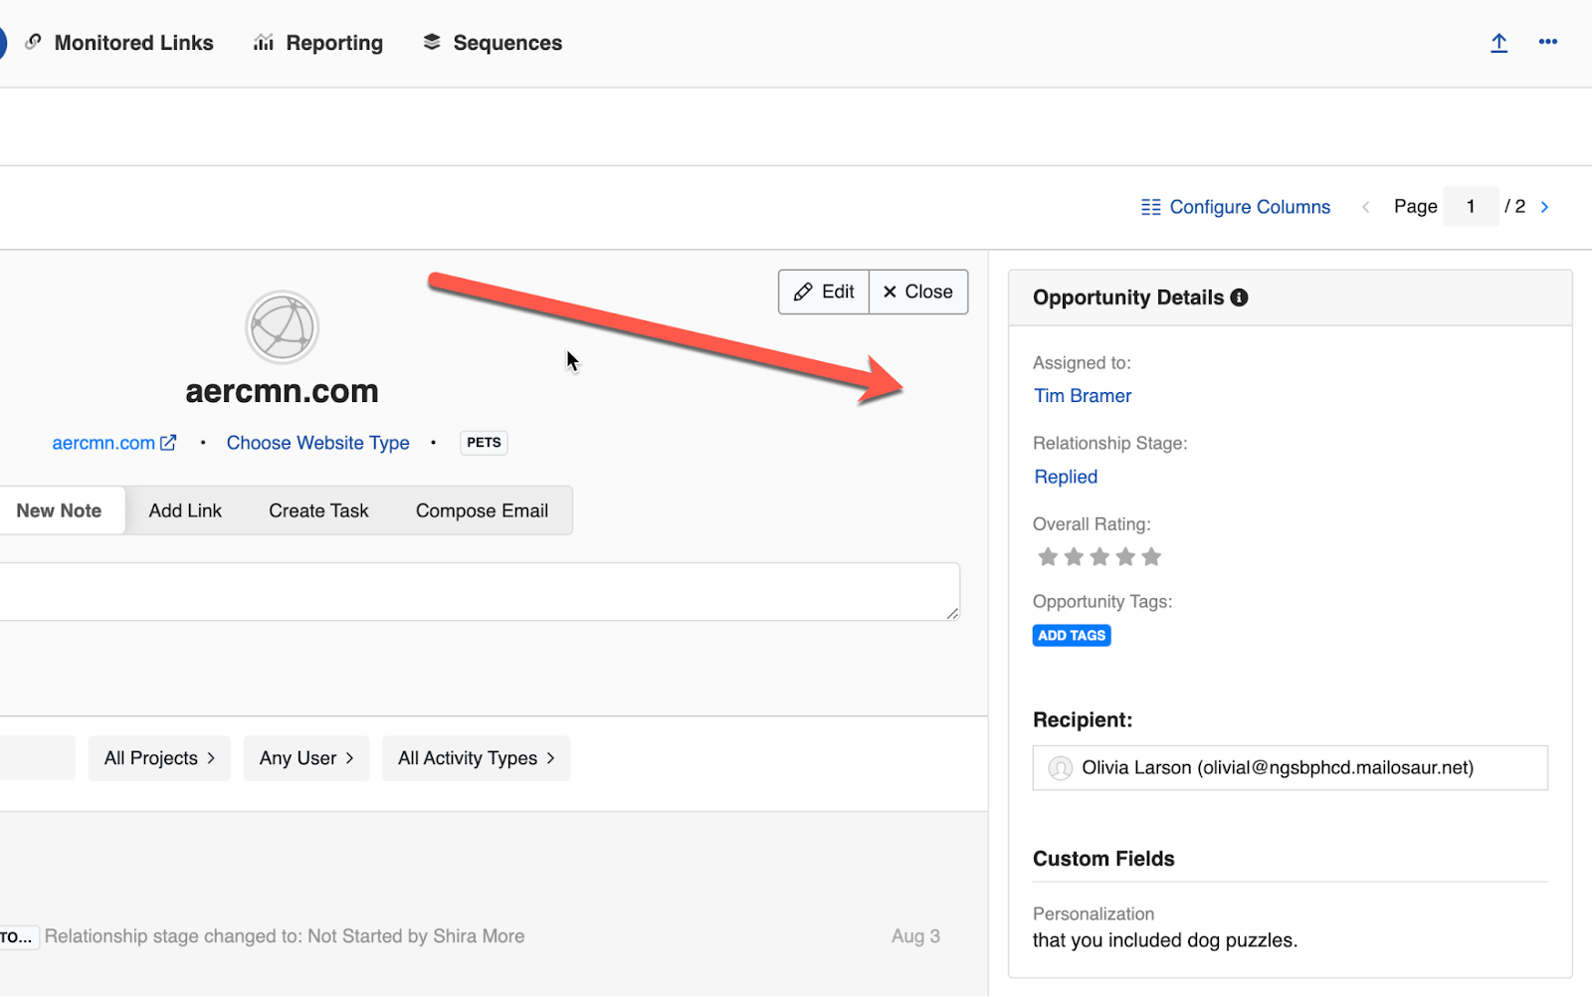Set overall rating to five stars
Viewport: 1592px width, 997px height.
point(1151,557)
